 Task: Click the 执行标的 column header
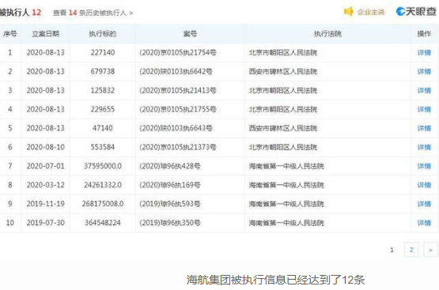tap(103, 34)
